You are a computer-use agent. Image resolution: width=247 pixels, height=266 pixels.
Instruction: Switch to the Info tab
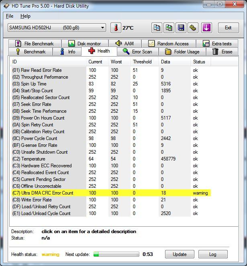(67, 52)
